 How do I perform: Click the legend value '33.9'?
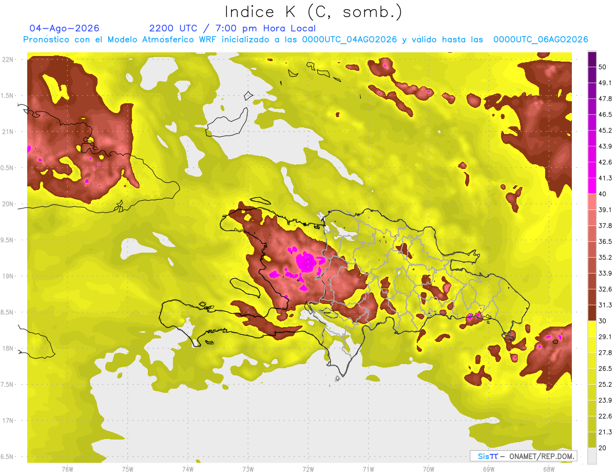coord(605,273)
